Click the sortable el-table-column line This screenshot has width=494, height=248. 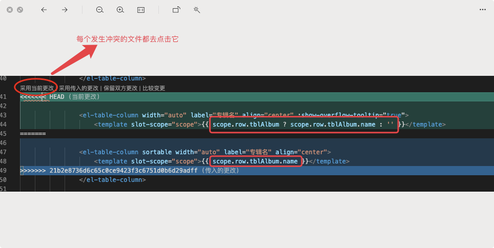[x=205, y=152]
